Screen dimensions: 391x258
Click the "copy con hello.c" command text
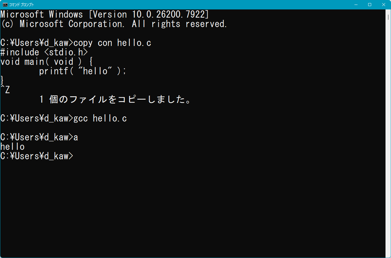112,43
